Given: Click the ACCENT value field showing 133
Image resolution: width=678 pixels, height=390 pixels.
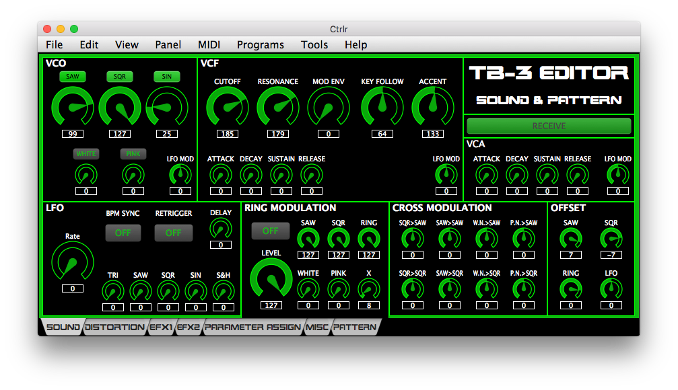Looking at the screenshot, I should point(433,134).
